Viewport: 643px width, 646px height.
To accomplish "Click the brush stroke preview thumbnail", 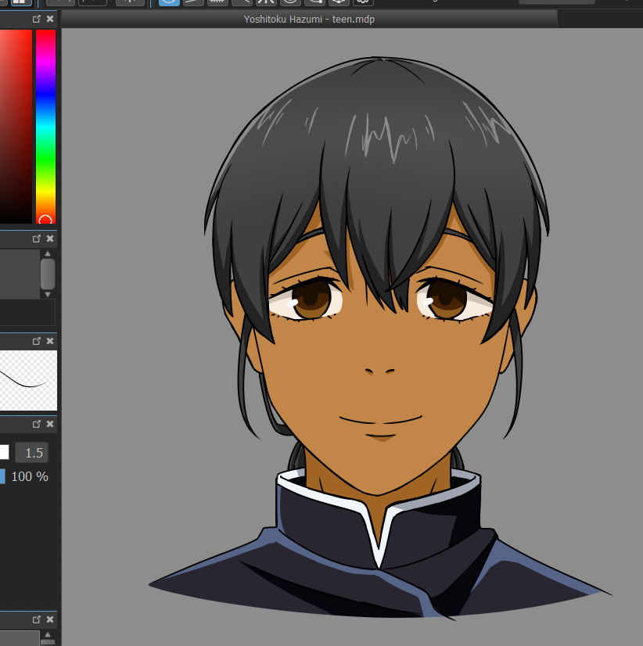I will click(x=28, y=380).
